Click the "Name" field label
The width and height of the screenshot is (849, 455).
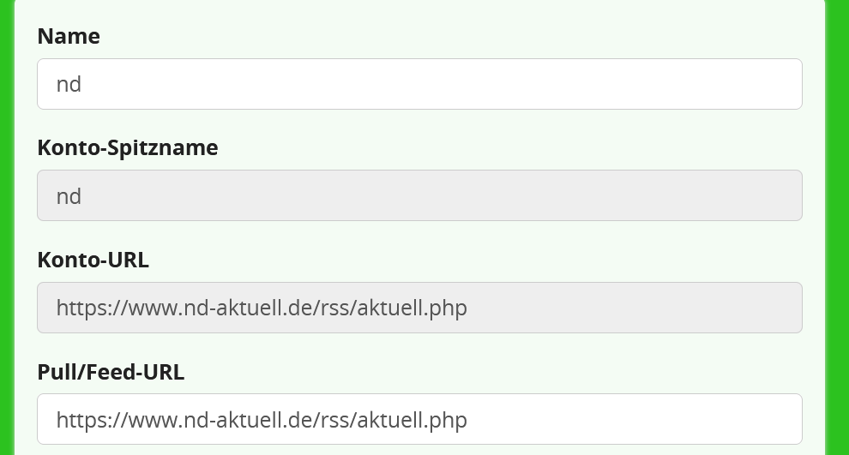click(x=69, y=36)
